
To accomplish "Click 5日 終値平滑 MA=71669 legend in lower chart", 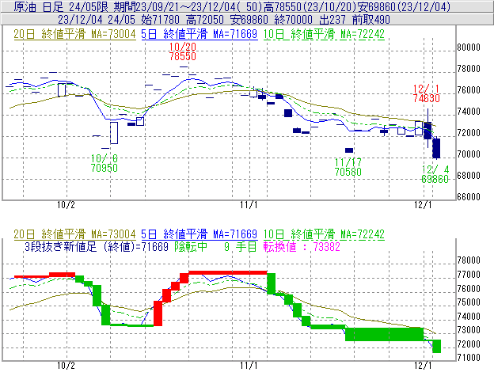I will [x=199, y=234].
